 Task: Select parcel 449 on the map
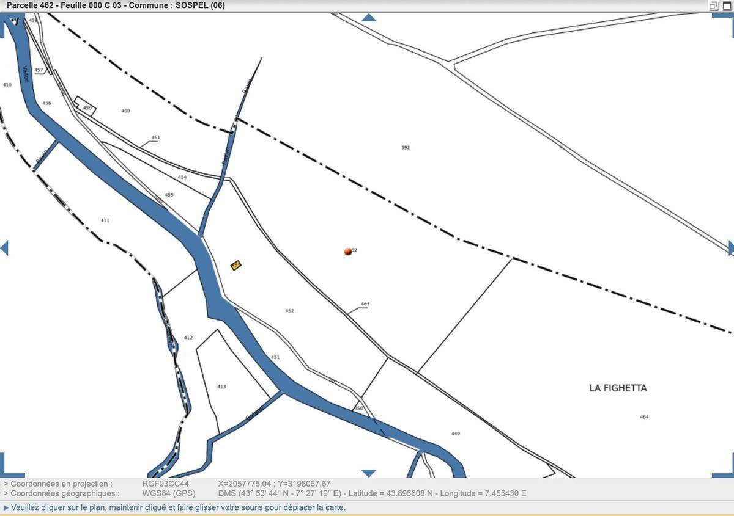click(x=456, y=434)
